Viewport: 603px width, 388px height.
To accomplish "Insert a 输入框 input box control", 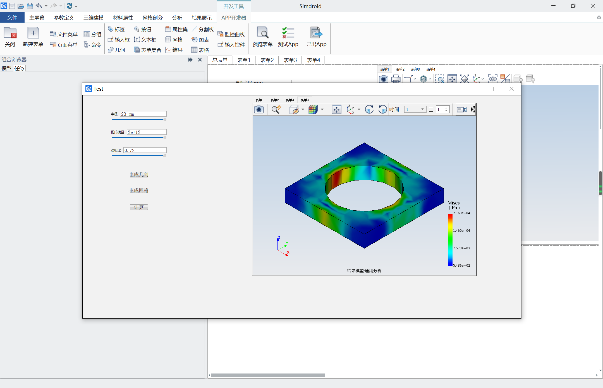I will (x=119, y=40).
